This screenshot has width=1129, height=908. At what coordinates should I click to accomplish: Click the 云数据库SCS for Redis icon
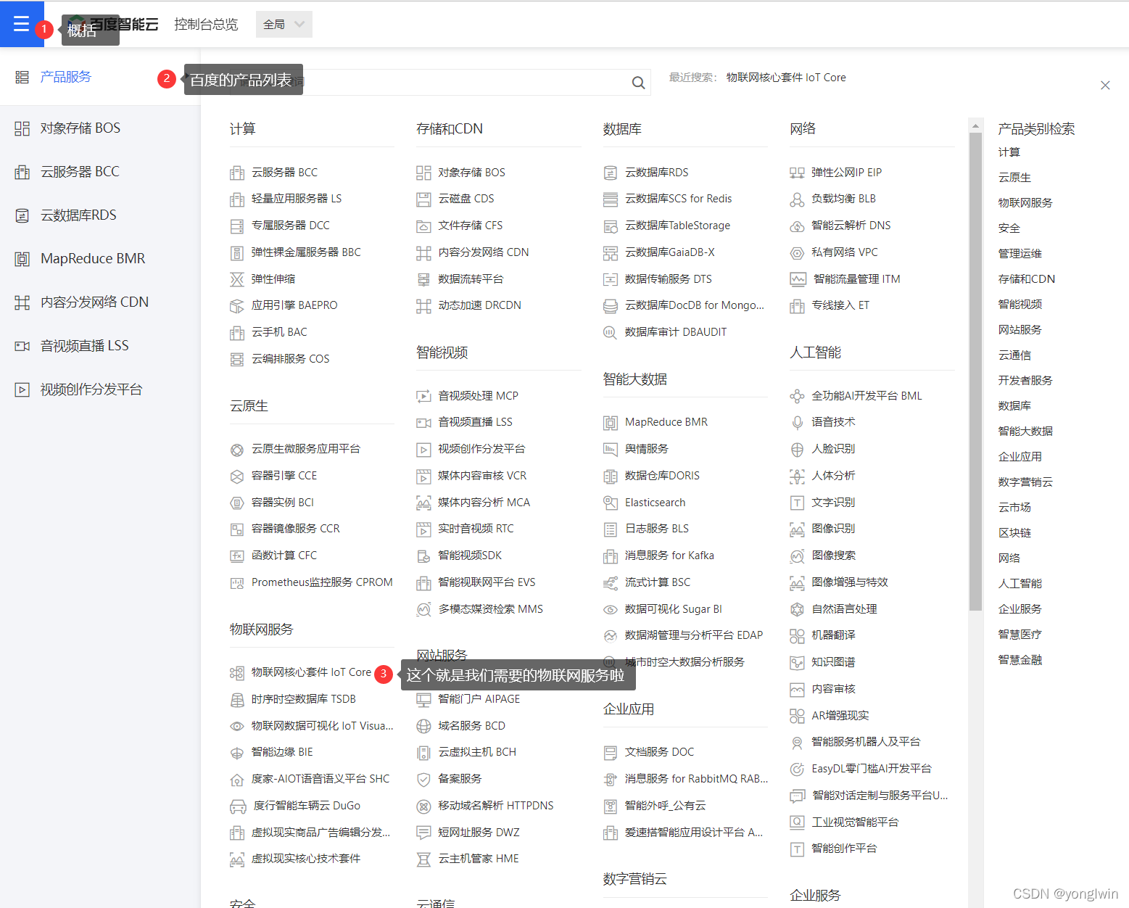(x=611, y=199)
